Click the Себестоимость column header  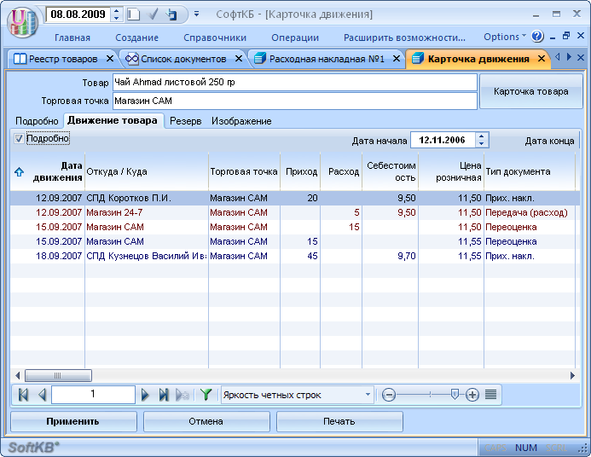[390, 171]
